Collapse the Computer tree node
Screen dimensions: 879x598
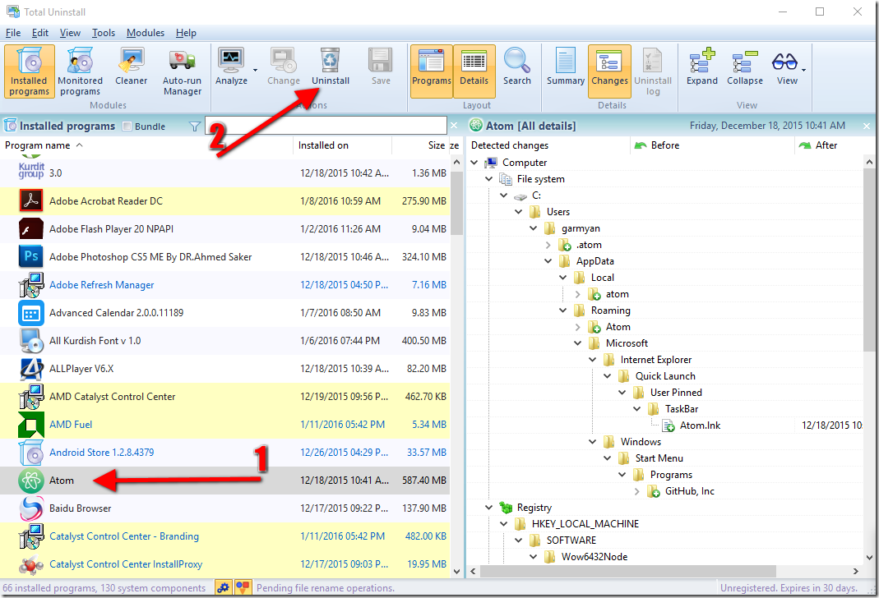474,163
